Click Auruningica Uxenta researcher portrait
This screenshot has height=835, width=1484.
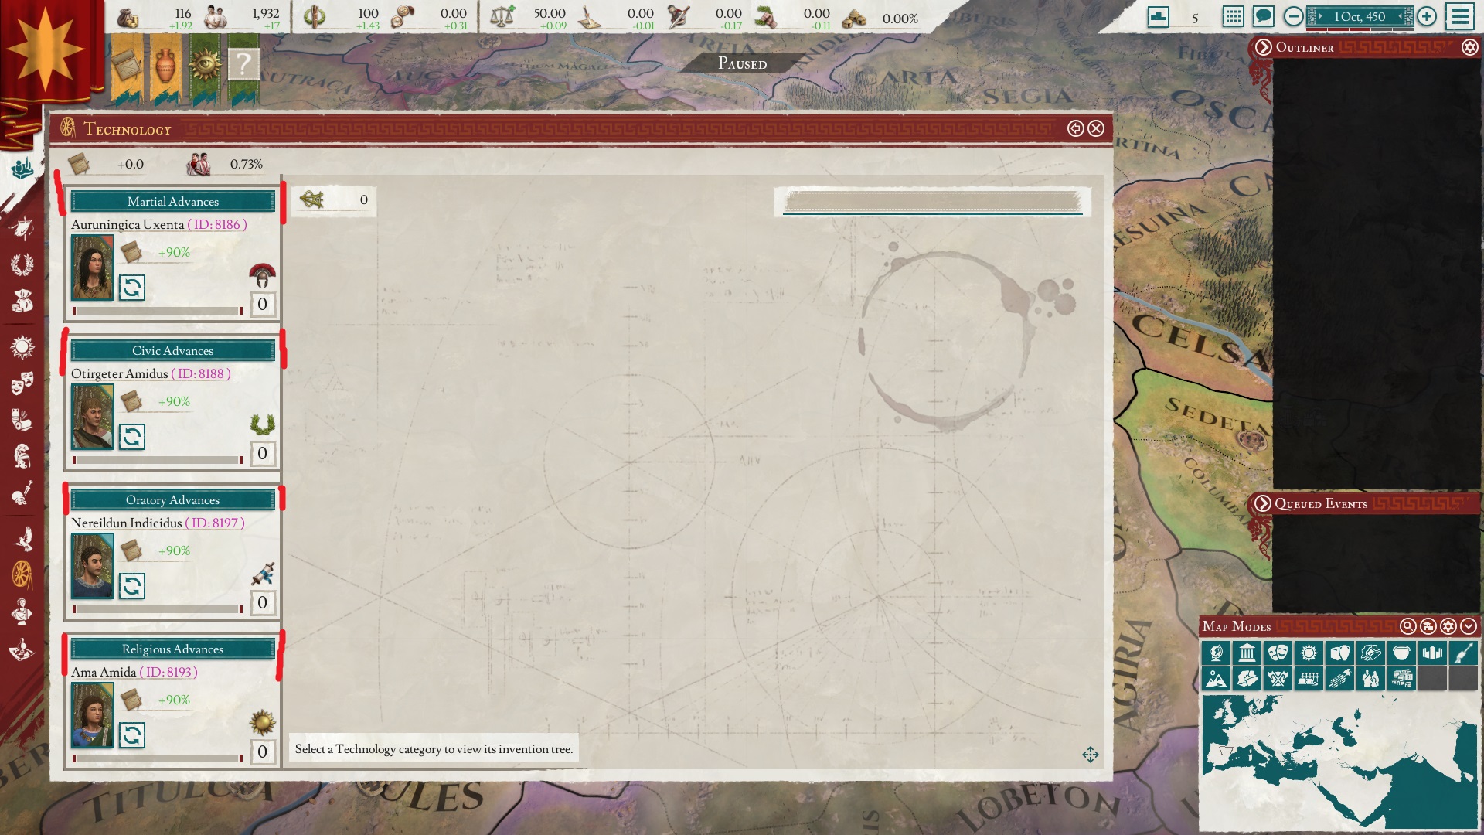[x=92, y=268]
